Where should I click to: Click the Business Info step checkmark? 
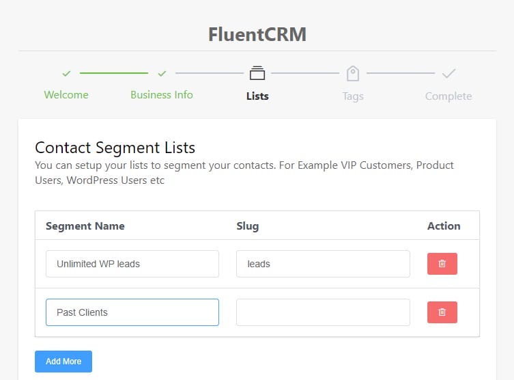pos(162,74)
